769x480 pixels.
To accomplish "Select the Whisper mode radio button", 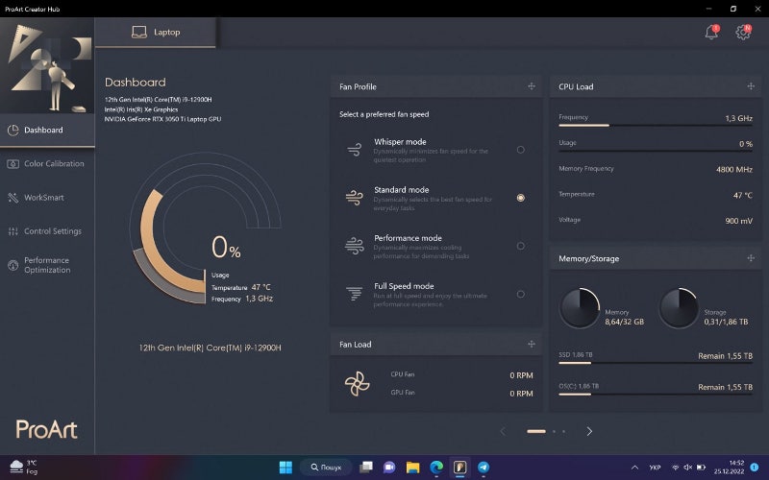I will [x=520, y=150].
